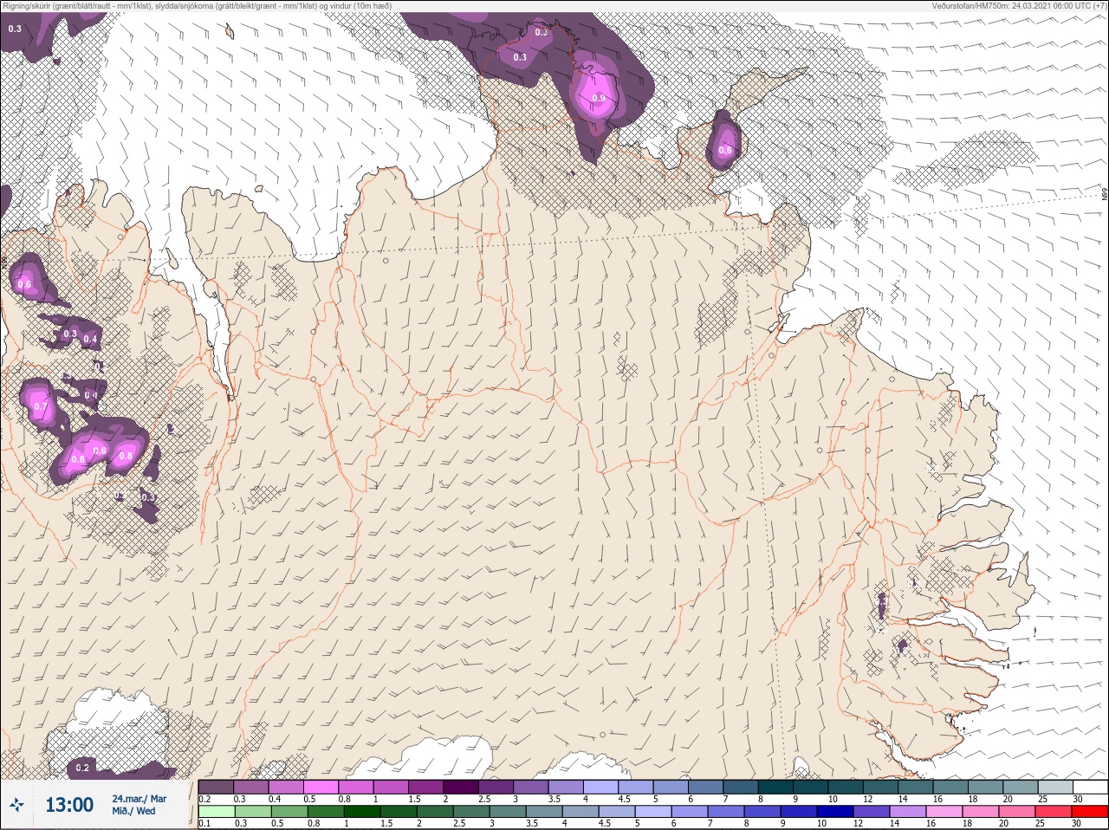The width and height of the screenshot is (1109, 830).
Task: Click the 0.2 precipitation value near the glacier
Action: (82, 768)
